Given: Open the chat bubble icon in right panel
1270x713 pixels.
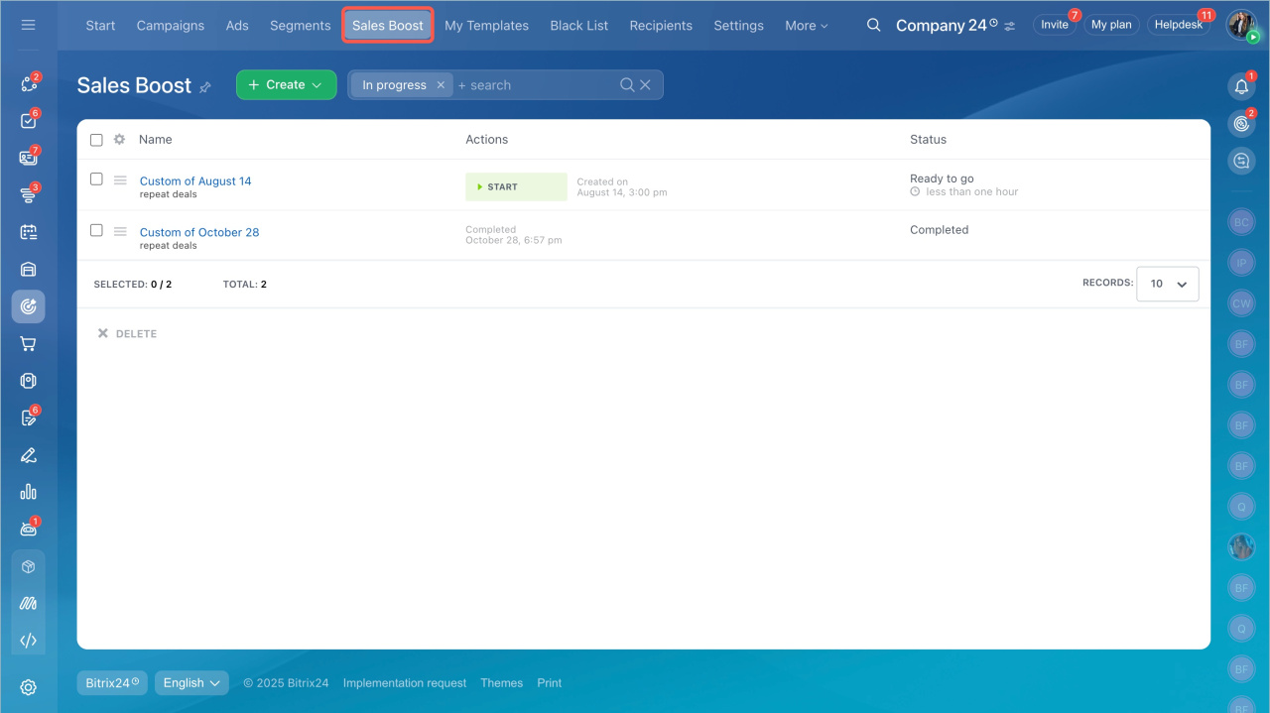Looking at the screenshot, I should click(1241, 160).
